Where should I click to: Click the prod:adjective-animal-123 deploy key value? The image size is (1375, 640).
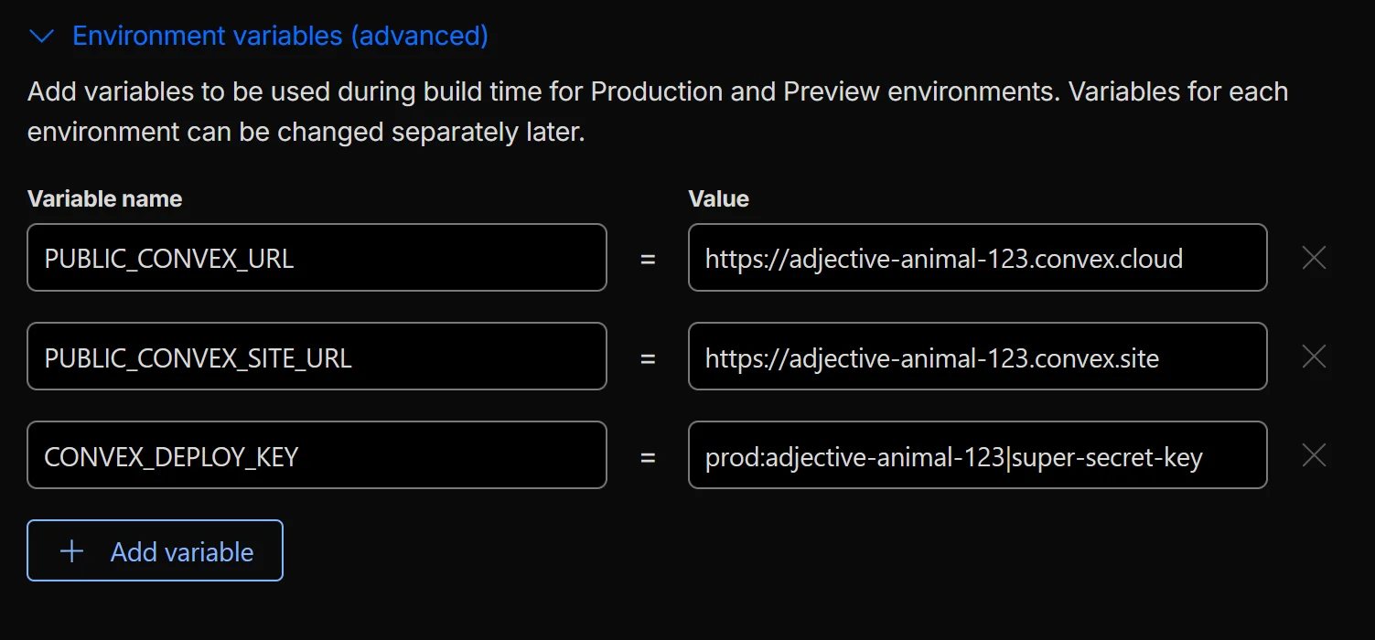point(977,454)
